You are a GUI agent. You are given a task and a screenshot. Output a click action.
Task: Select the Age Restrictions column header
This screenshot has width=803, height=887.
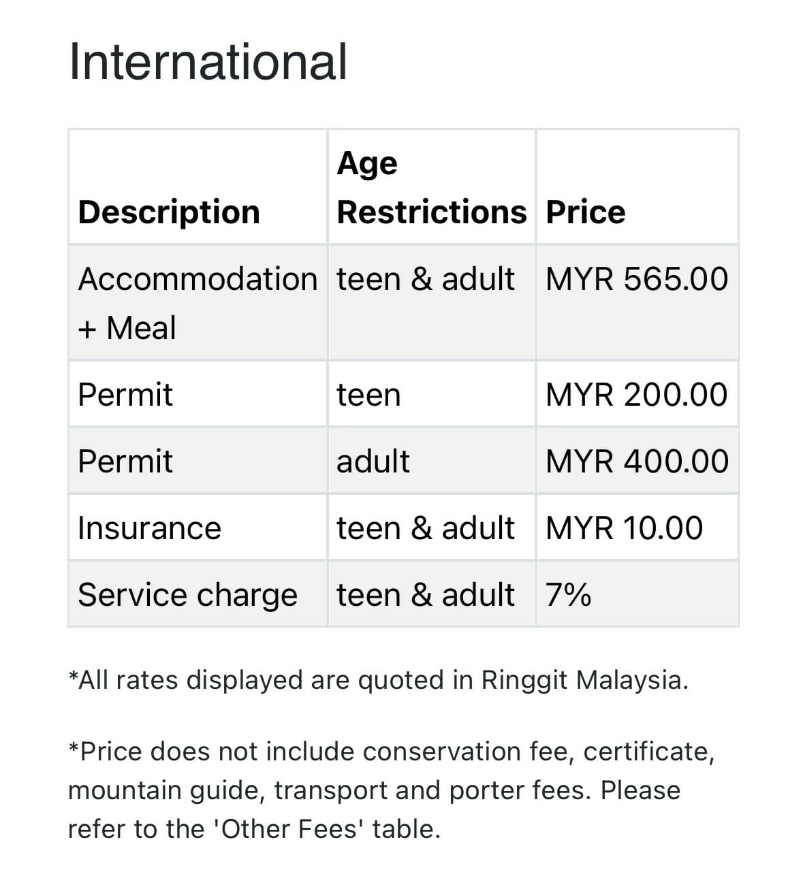tap(431, 187)
